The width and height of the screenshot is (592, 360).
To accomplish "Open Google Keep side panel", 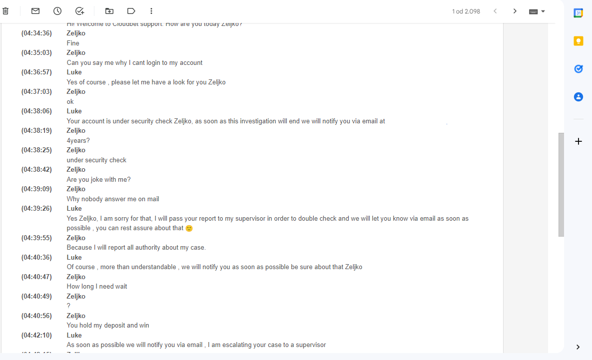I will coord(578,41).
